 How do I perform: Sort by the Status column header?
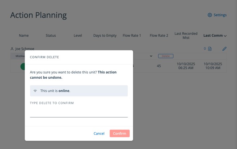point(51,36)
